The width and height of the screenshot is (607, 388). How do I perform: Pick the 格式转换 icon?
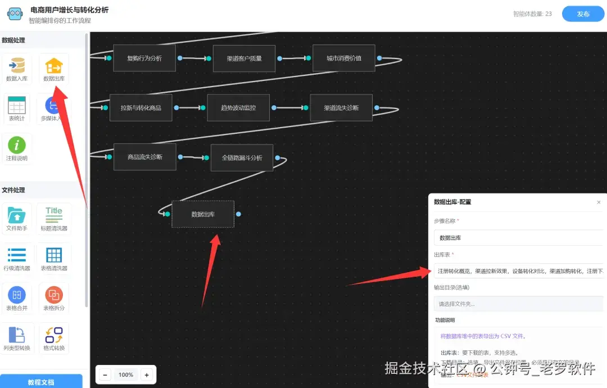pos(54,335)
